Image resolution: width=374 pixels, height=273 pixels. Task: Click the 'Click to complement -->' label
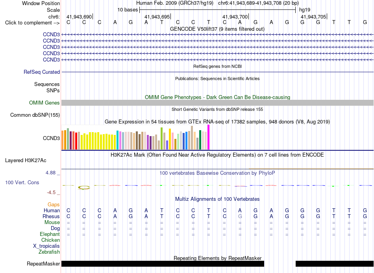coord(32,23)
